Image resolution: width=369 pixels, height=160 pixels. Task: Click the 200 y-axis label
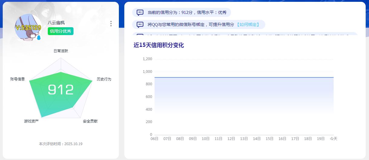(x=149, y=122)
